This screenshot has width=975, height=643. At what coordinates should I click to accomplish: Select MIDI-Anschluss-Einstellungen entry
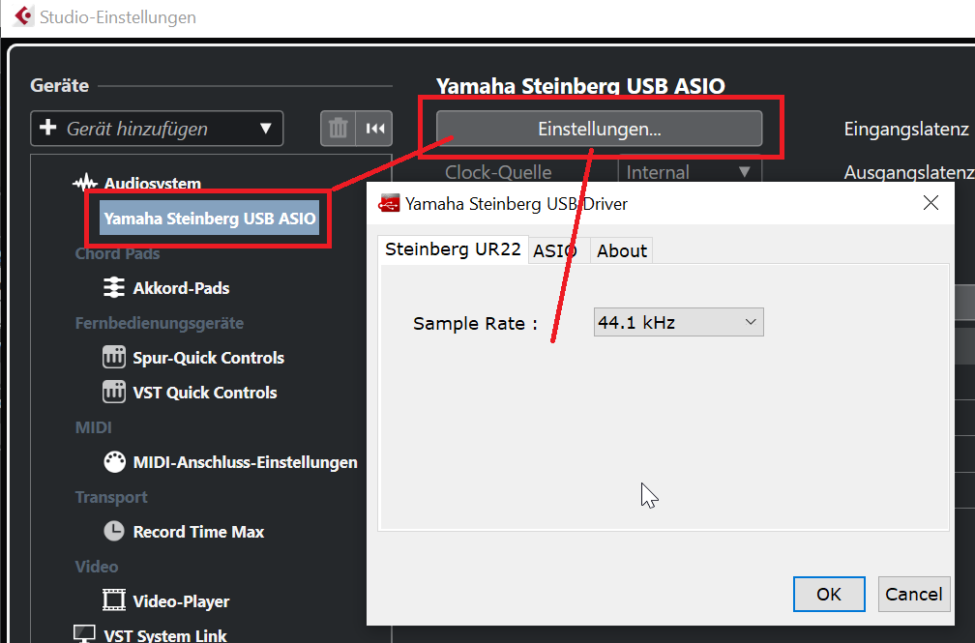(x=245, y=462)
